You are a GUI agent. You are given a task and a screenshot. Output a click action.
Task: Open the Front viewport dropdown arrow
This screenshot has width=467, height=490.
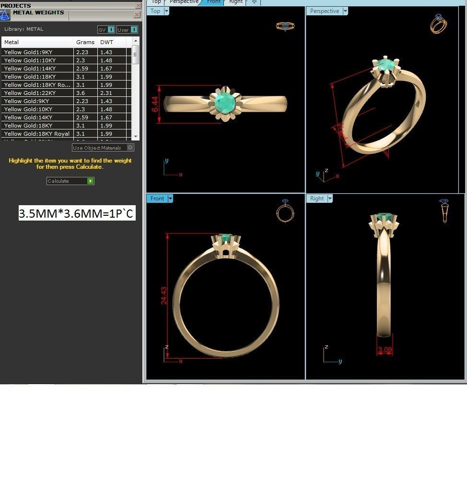170,198
